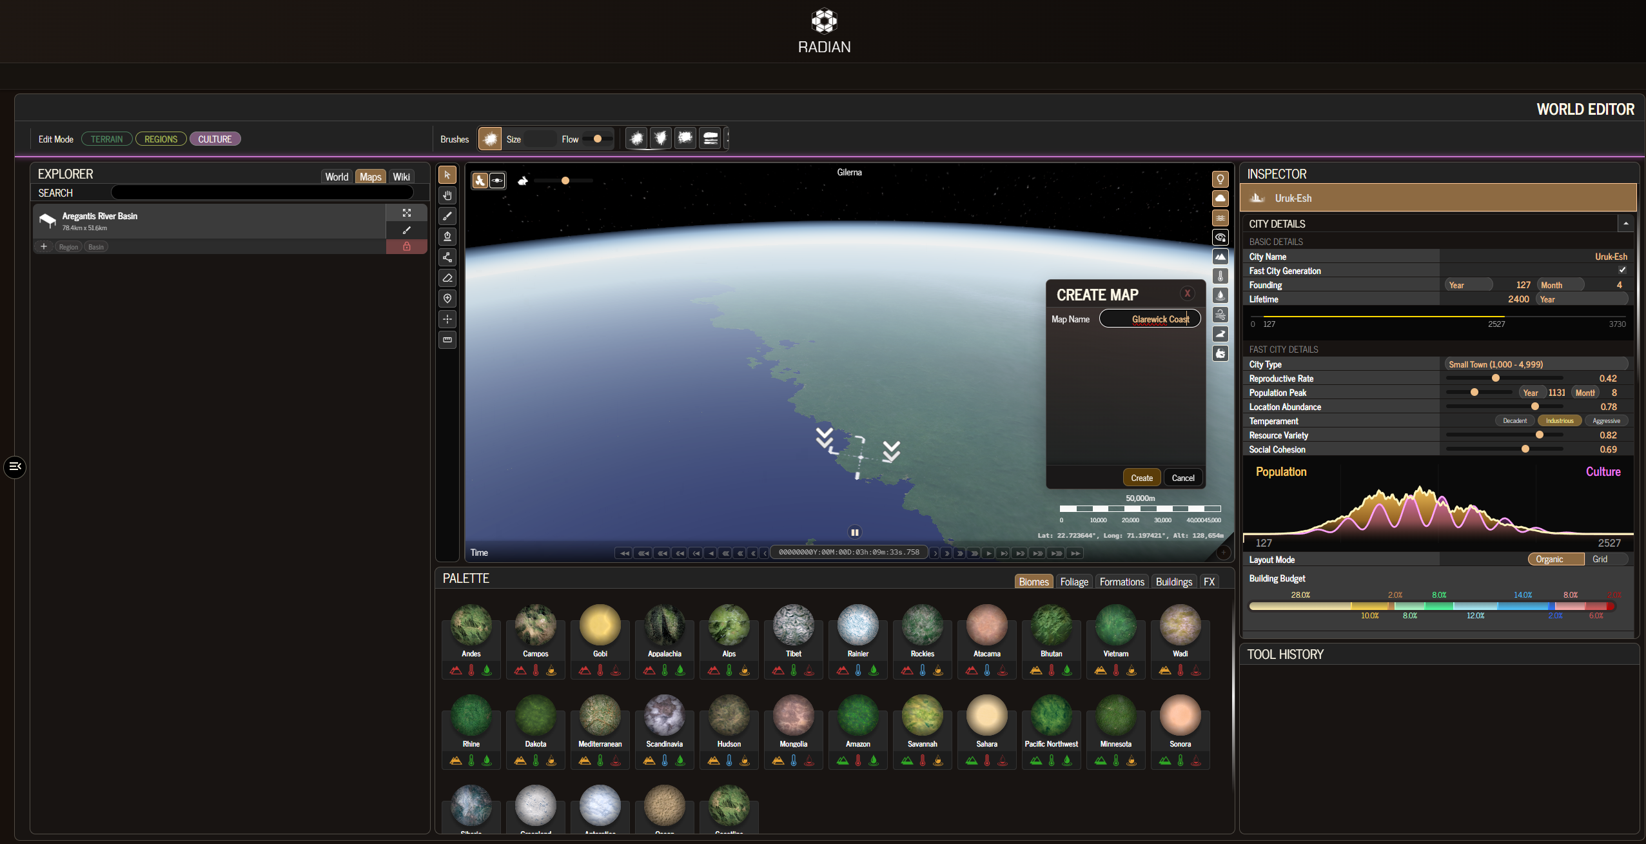Viewport: 1646px width, 844px height.
Task: Click the creature head layer icon
Action: tap(1220, 353)
